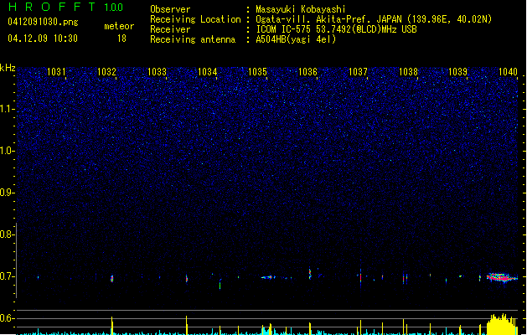Click the Receiving antenna label
The height and width of the screenshot is (335, 527).
[193, 39]
